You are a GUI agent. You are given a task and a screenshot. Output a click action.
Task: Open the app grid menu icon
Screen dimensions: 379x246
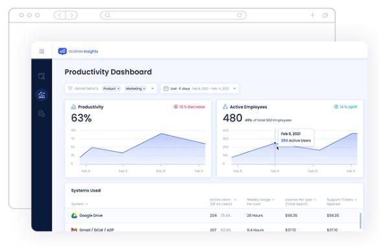point(41,51)
